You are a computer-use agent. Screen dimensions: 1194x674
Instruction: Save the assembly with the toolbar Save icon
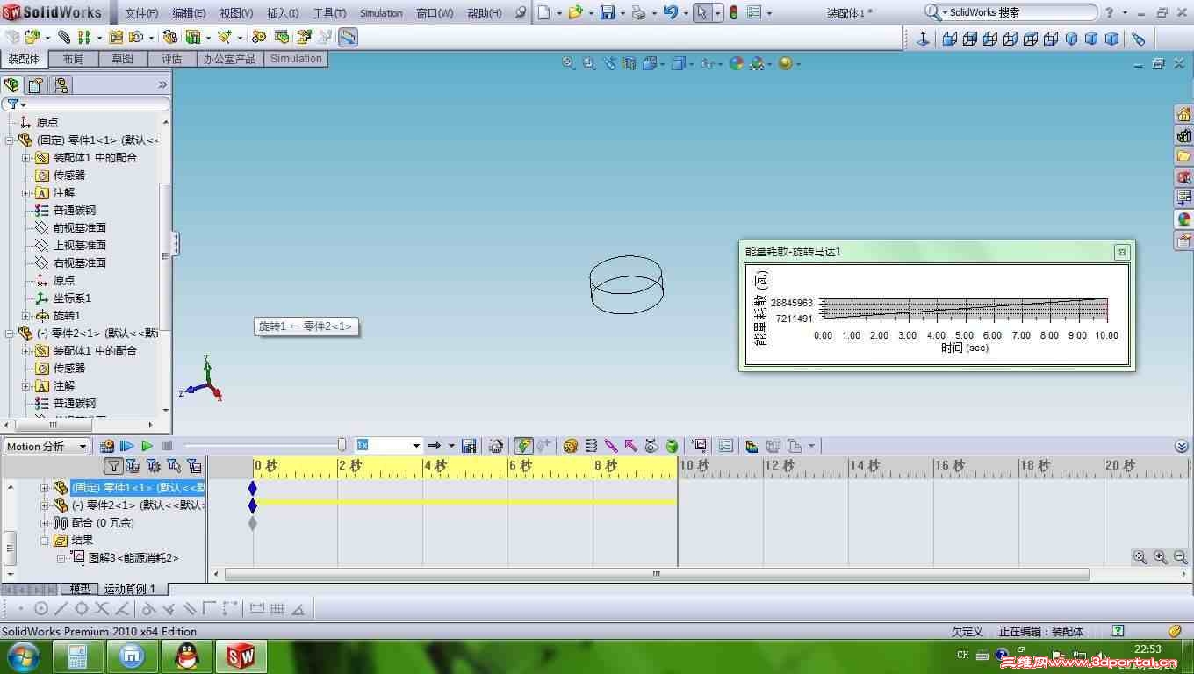(x=607, y=12)
